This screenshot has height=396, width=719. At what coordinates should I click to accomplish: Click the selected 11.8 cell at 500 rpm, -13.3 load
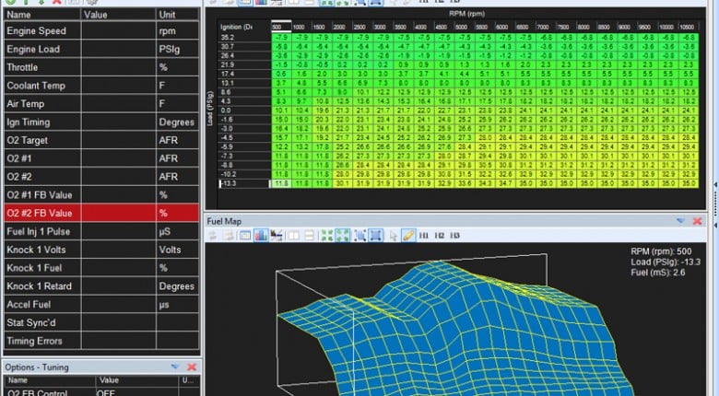(281, 183)
